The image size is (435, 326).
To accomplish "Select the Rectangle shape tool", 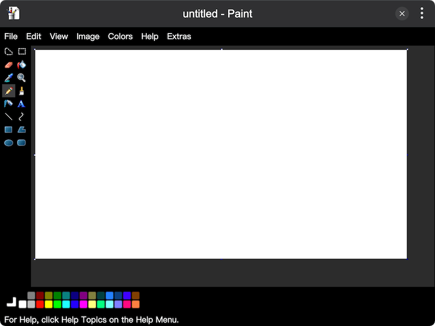I will [x=9, y=130].
